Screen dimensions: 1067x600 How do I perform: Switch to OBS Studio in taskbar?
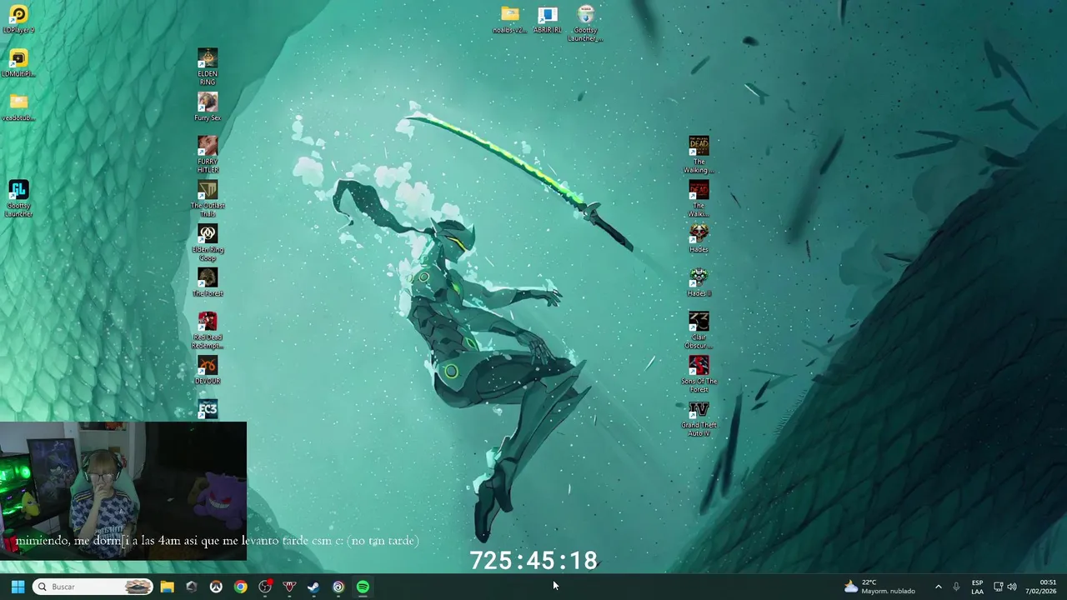click(x=265, y=587)
